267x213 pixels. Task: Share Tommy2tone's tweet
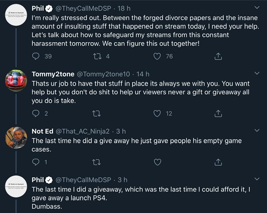click(x=218, y=114)
